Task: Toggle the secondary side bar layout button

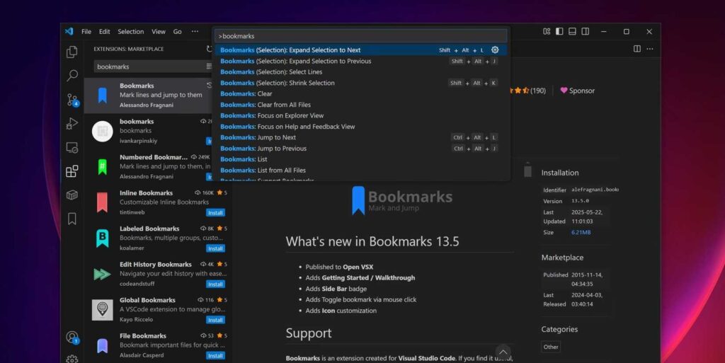Action: 586,31
